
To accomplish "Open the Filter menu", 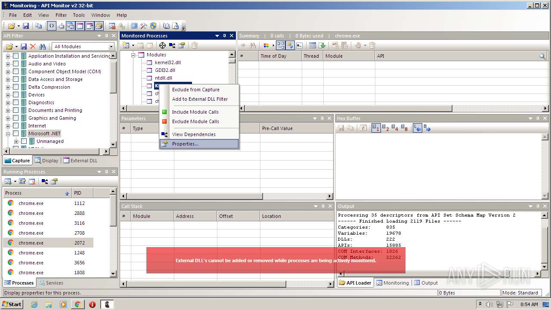I will pos(61,15).
